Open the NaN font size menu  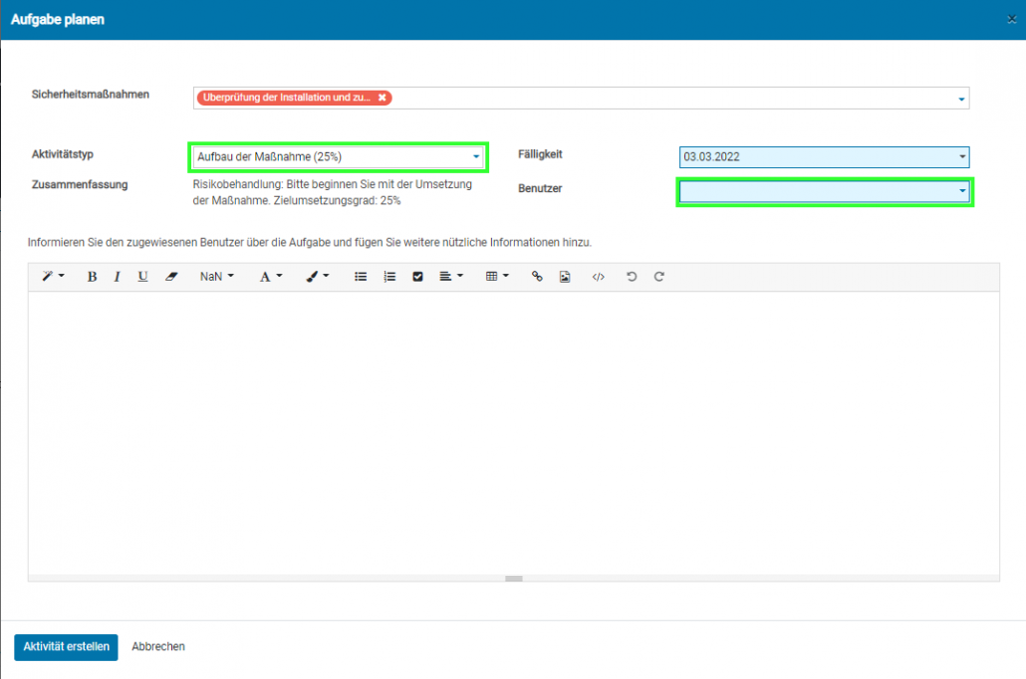coord(216,277)
